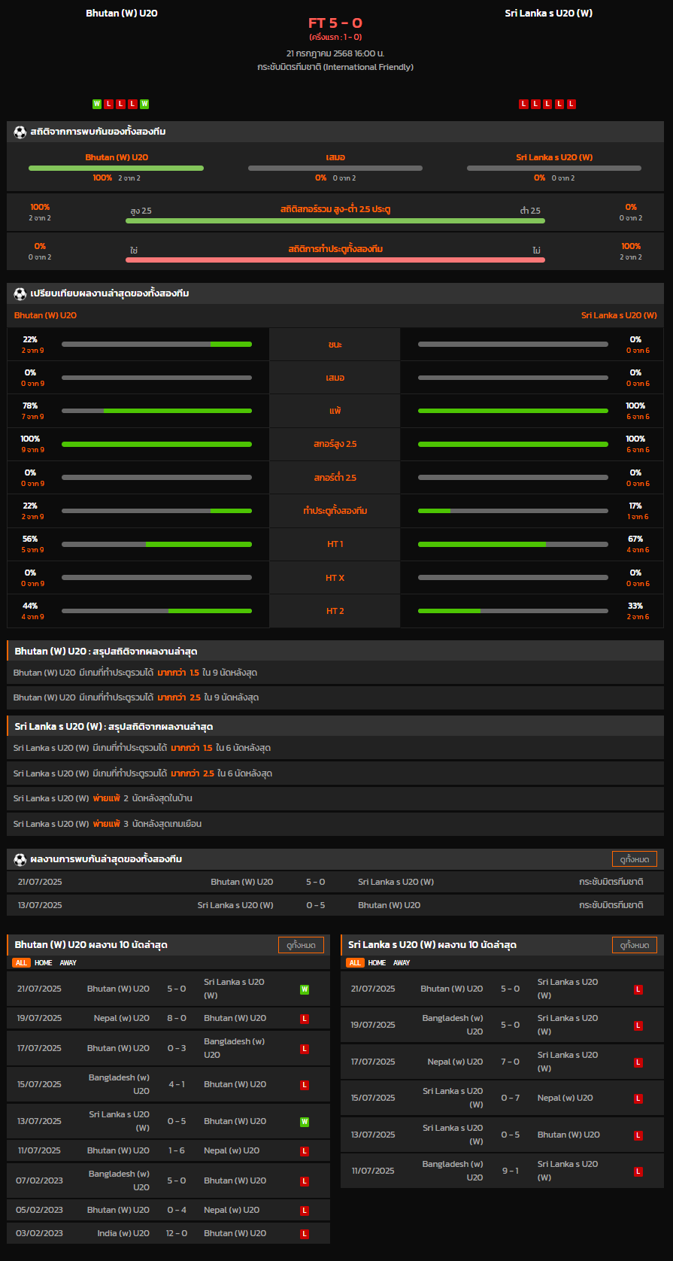Click red both-teams-scoring statistics bar
The height and width of the screenshot is (1261, 673).
[335, 260]
